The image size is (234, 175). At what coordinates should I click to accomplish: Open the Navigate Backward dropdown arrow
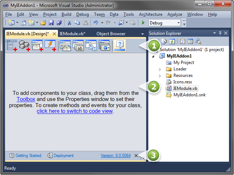coord(127,23)
